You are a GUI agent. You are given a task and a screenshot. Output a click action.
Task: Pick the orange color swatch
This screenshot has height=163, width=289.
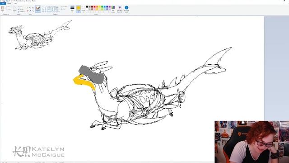pos(97,7)
